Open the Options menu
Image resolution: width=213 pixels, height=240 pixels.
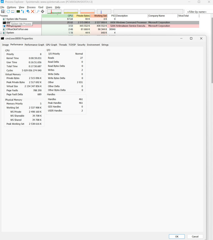point(11,7)
